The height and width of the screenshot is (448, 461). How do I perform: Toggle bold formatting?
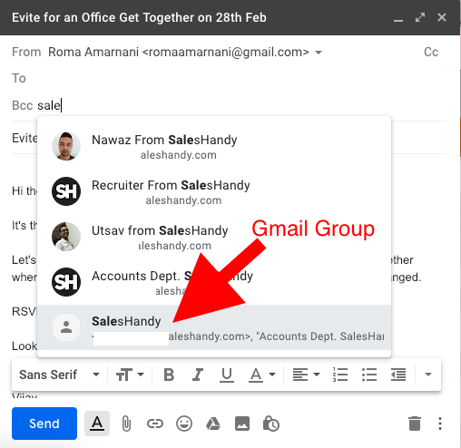pyautogui.click(x=169, y=375)
